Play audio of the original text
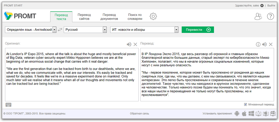 pos(129,45)
